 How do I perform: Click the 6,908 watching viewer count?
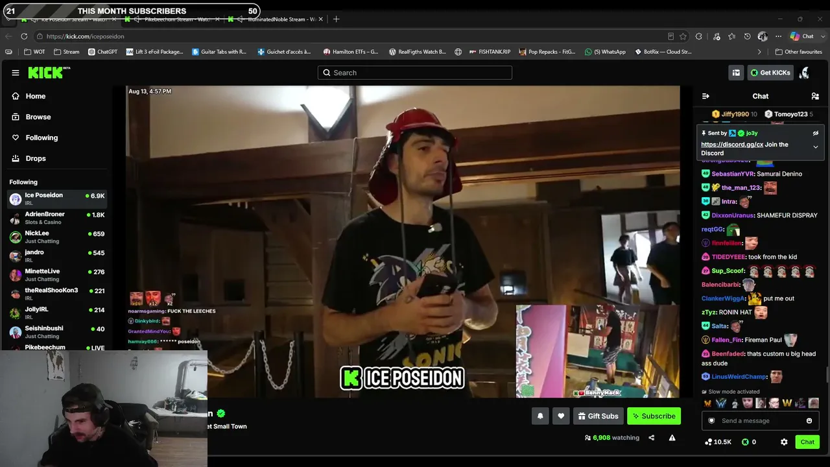[x=611, y=438]
